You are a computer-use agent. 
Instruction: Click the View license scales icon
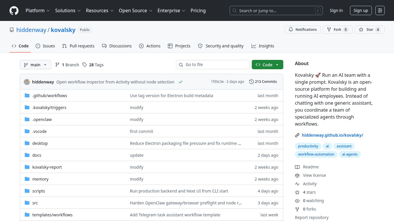(297, 175)
